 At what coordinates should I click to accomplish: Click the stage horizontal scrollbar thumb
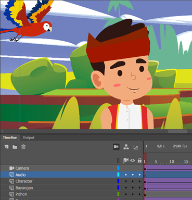177,131
